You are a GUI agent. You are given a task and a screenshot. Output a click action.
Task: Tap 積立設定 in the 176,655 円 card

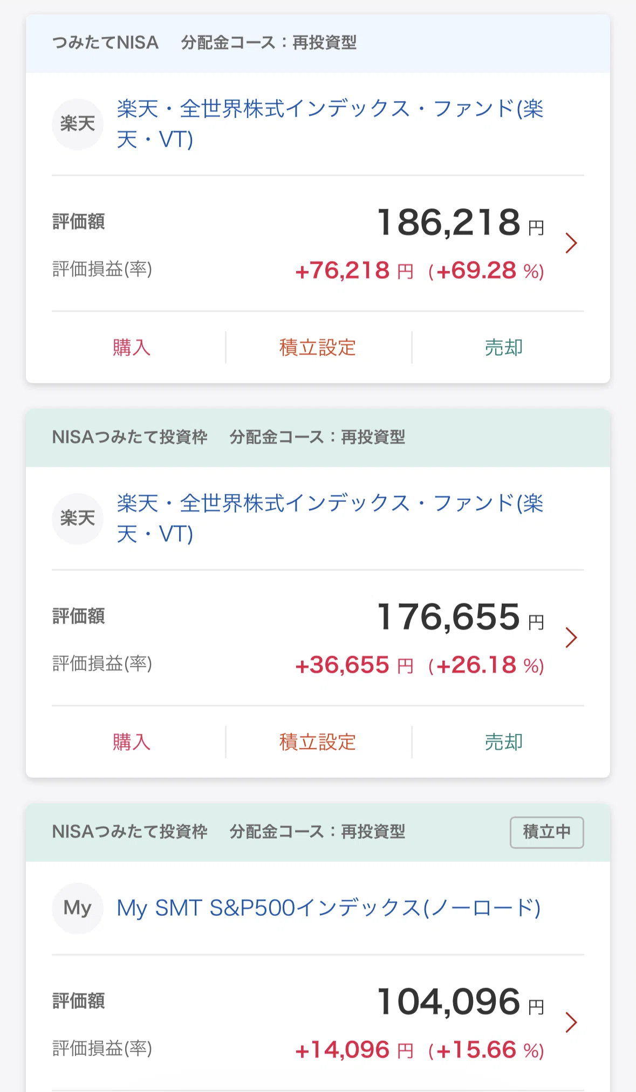tap(318, 742)
